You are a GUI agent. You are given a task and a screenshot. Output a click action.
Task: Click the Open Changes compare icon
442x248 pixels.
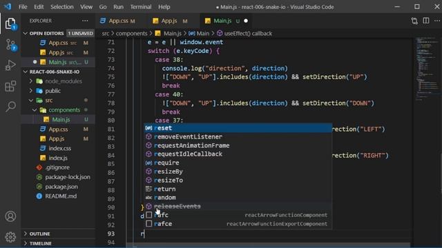[414, 21]
